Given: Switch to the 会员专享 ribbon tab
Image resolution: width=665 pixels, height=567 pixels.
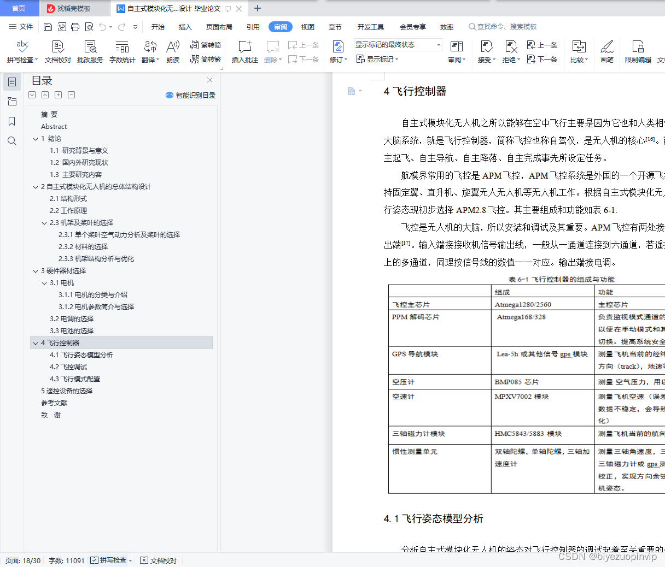Looking at the screenshot, I should click(412, 27).
